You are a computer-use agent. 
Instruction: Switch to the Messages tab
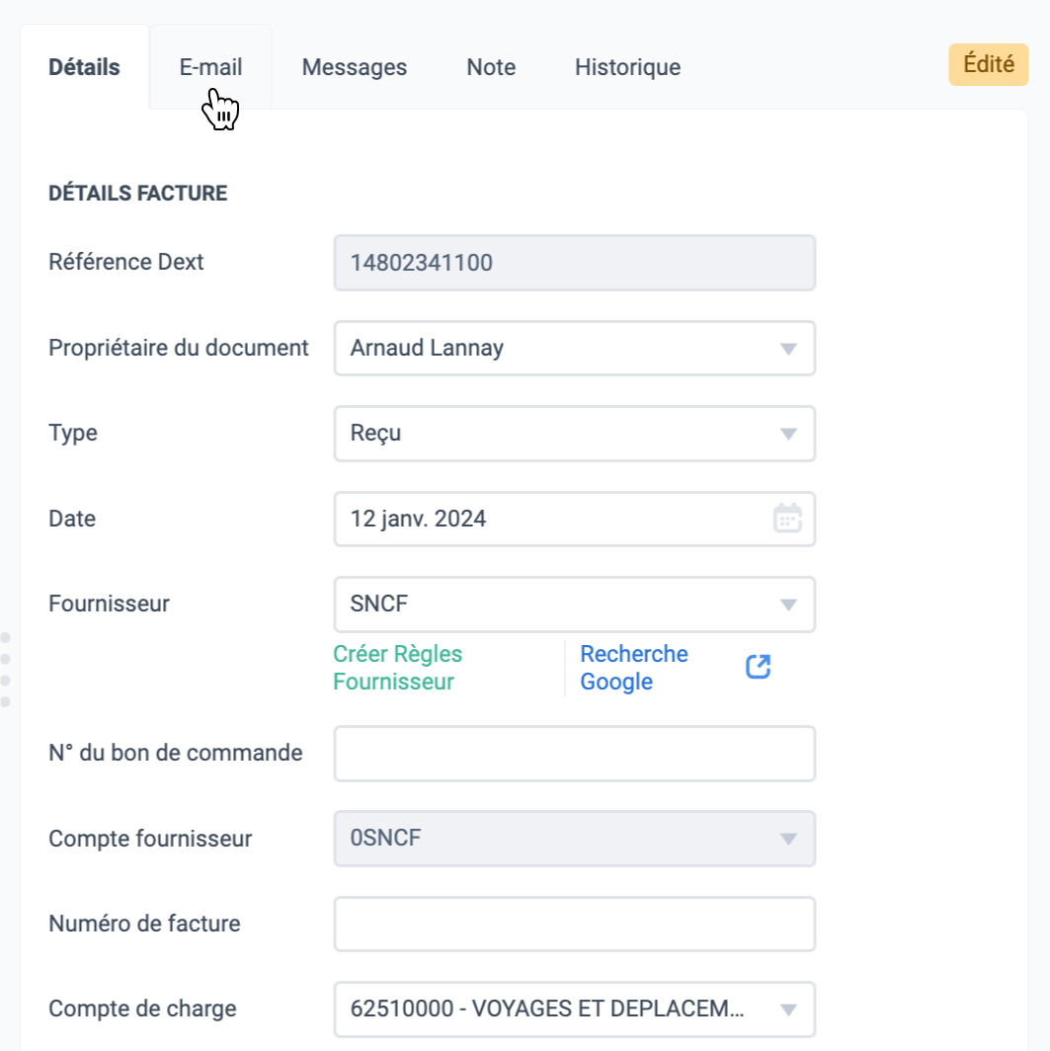click(x=355, y=67)
